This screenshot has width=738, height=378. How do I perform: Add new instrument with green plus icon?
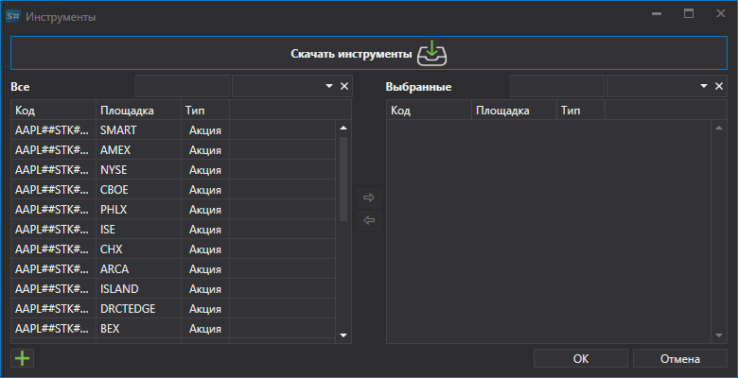[x=22, y=359]
